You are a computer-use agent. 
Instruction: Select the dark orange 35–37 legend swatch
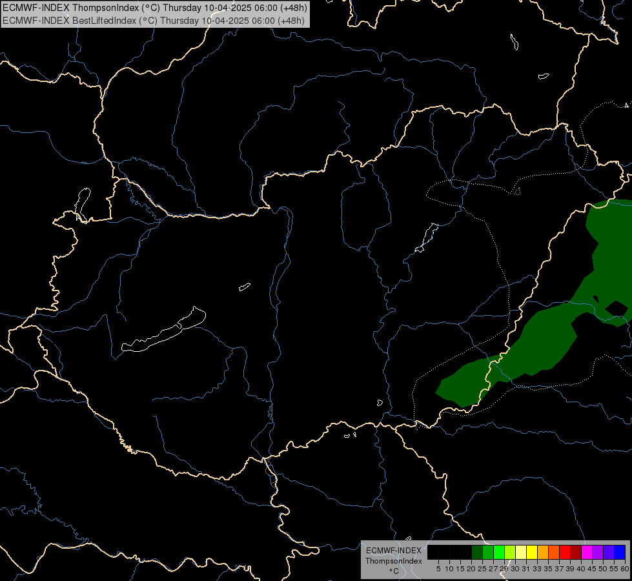coord(554,552)
